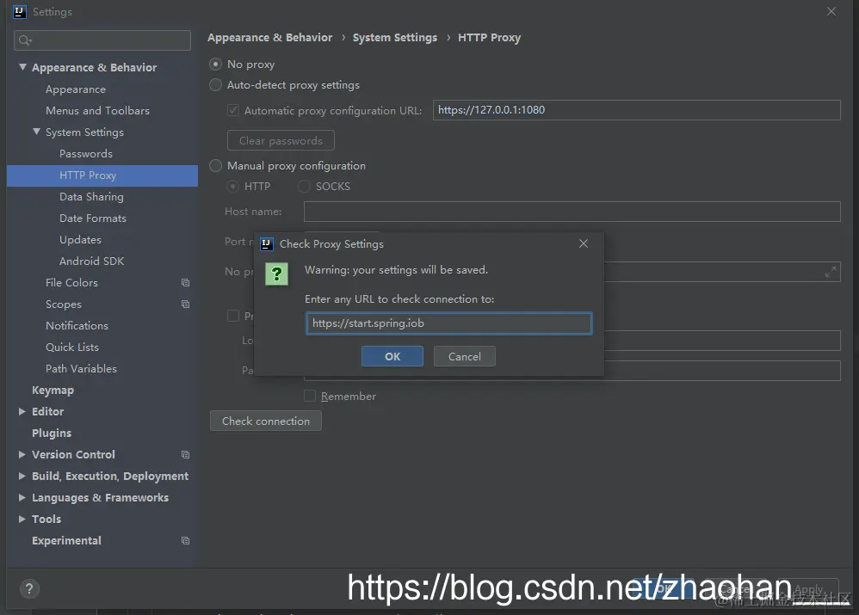Select Auto-detect proxy settings radio button
Image resolution: width=859 pixels, height=615 pixels.
[x=216, y=85]
